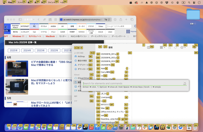Open a new tab in Safari
Viewport: 203px width, 132px height.
pyautogui.click(x=126, y=20)
